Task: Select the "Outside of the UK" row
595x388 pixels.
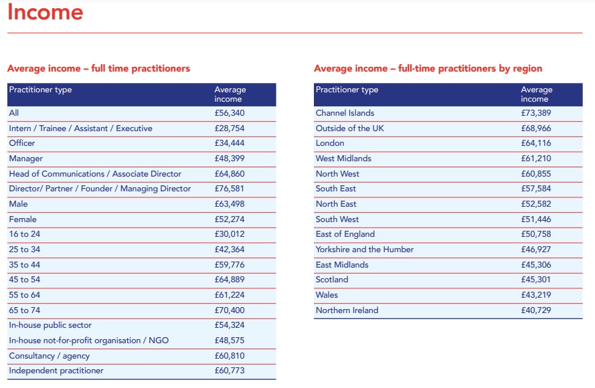Action: (x=349, y=128)
